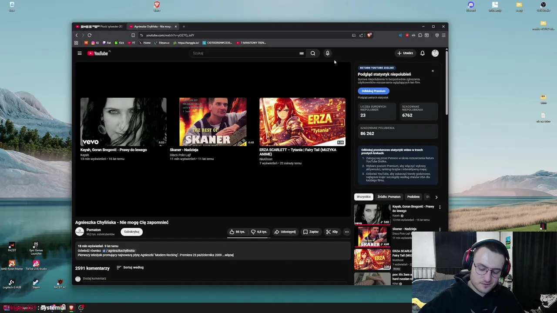Open the tanggle.io bookmark
Viewport: 557px width, 313px height.
pyautogui.click(x=186, y=43)
